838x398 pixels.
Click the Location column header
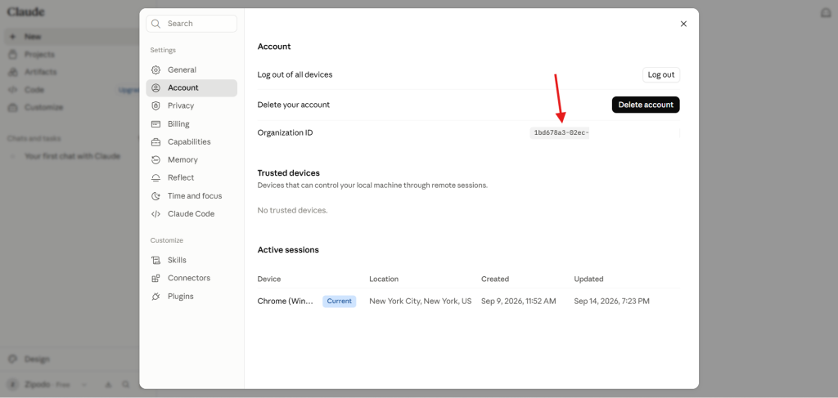(384, 279)
